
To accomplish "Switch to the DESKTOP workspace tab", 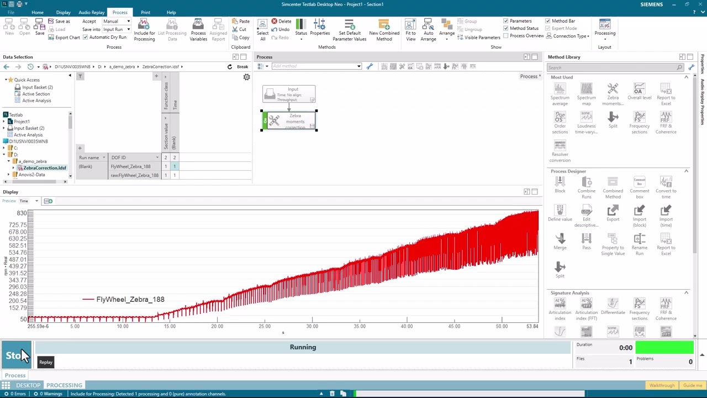I will [x=28, y=385].
